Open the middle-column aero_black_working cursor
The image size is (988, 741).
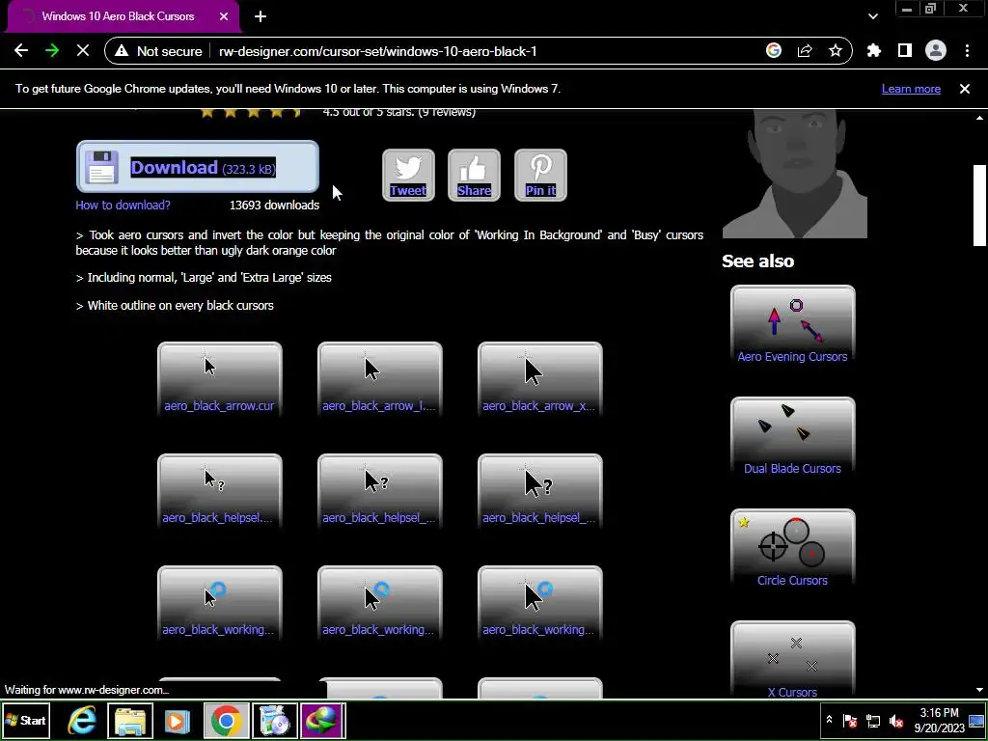click(x=379, y=603)
